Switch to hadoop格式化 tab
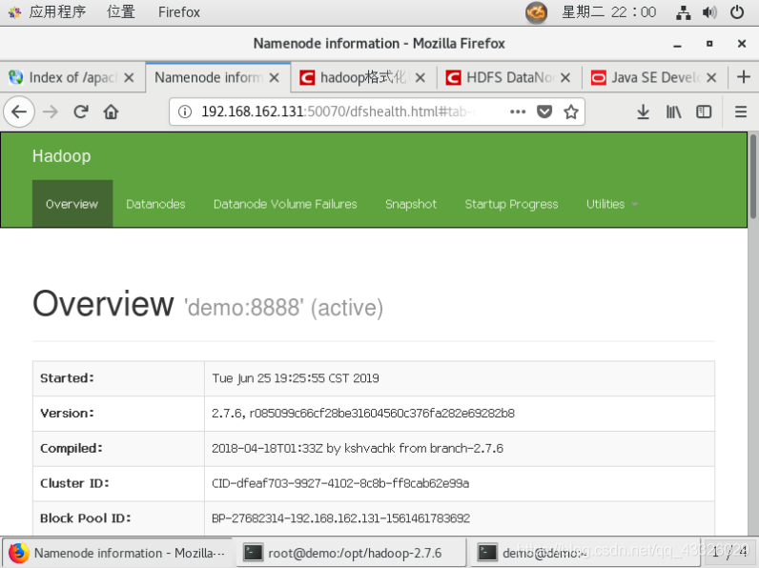 click(363, 77)
